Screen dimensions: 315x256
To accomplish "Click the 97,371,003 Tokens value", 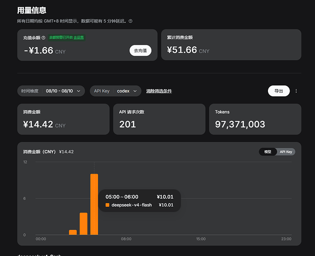I will click(240, 124).
